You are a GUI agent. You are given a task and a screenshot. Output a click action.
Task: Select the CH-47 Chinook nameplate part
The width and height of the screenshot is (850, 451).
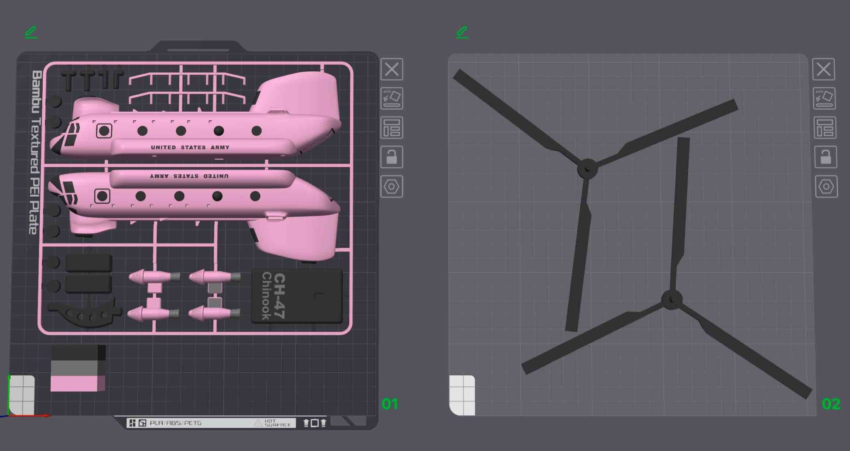click(297, 296)
